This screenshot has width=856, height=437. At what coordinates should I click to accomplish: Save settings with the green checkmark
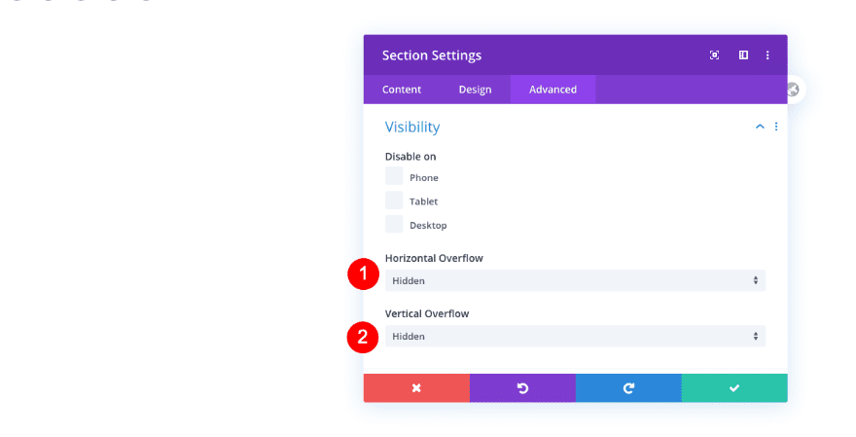(734, 387)
